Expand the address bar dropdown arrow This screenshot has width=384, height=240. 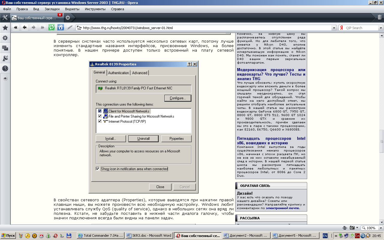coord(334,28)
